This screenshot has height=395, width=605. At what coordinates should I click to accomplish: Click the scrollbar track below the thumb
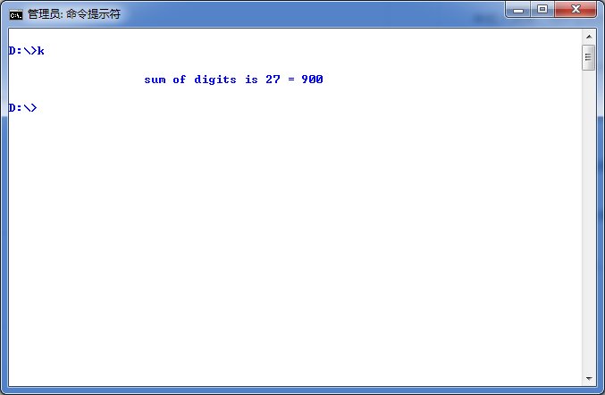tap(588, 223)
